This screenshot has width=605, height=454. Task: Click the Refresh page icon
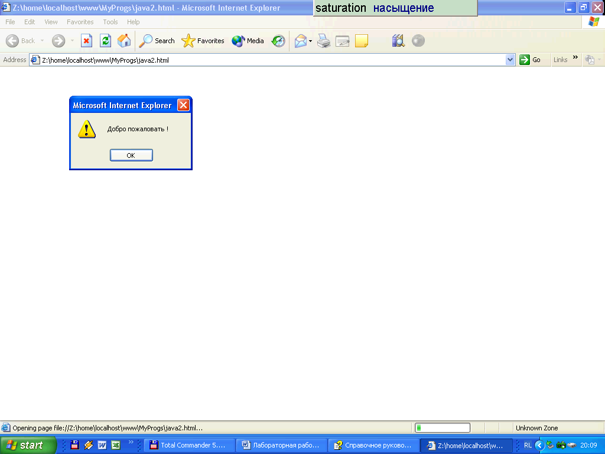coord(105,41)
